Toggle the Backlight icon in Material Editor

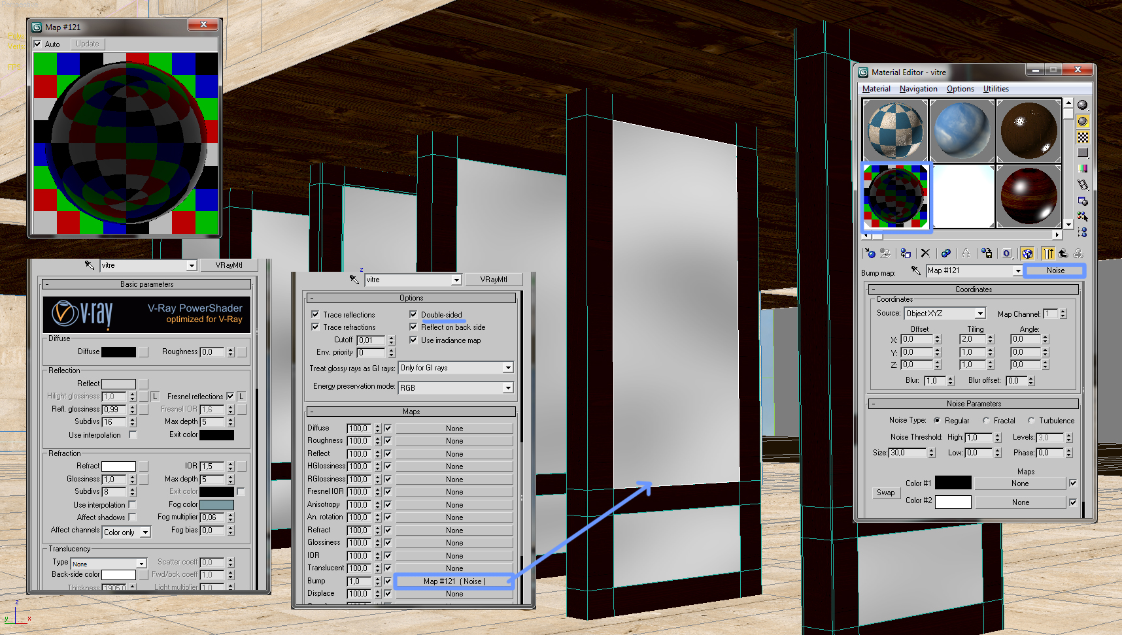(1083, 122)
